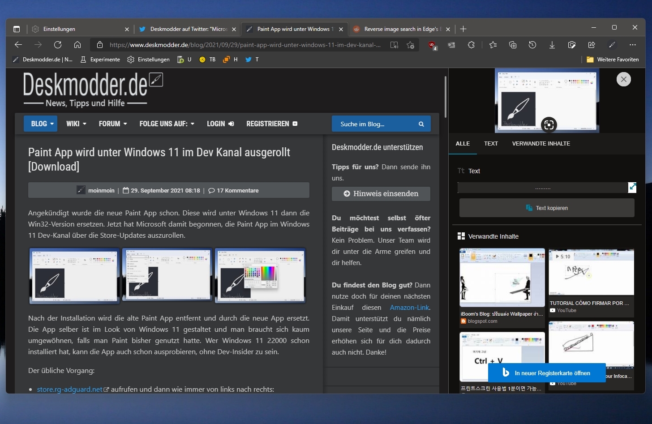Open the browser home page

pos(77,45)
